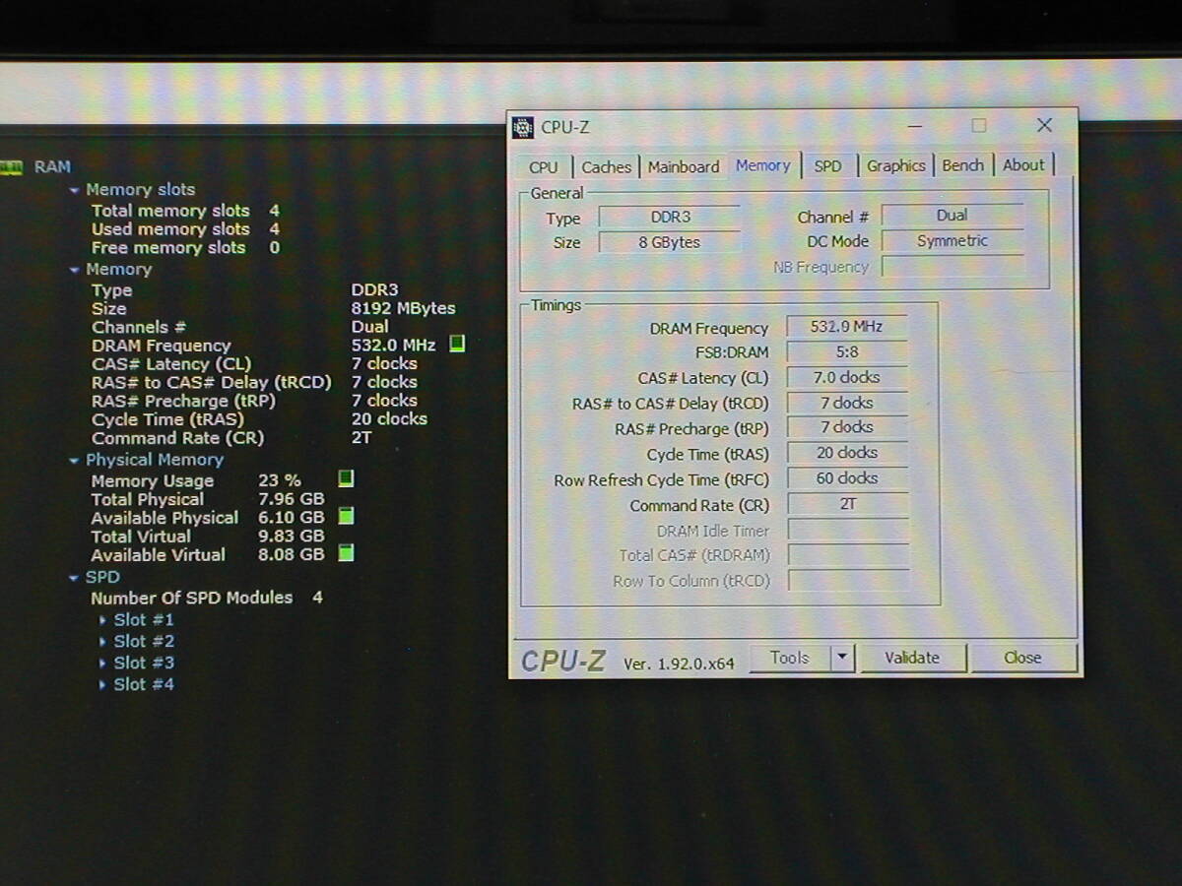1182x886 pixels.
Task: Collapse the Memory section in Speccy
Action: [x=75, y=270]
